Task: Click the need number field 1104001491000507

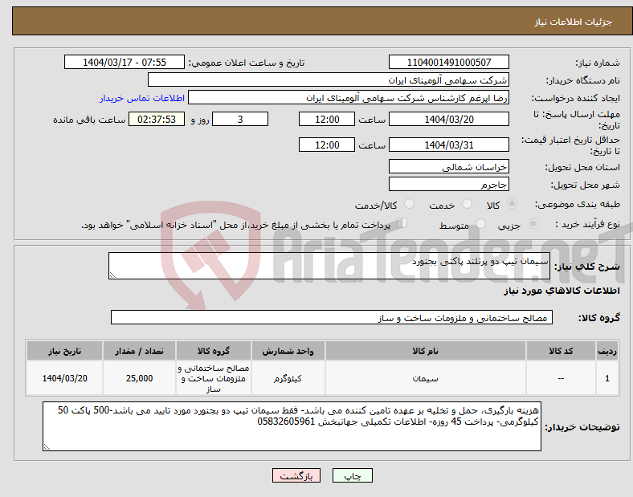Action: coord(448,62)
